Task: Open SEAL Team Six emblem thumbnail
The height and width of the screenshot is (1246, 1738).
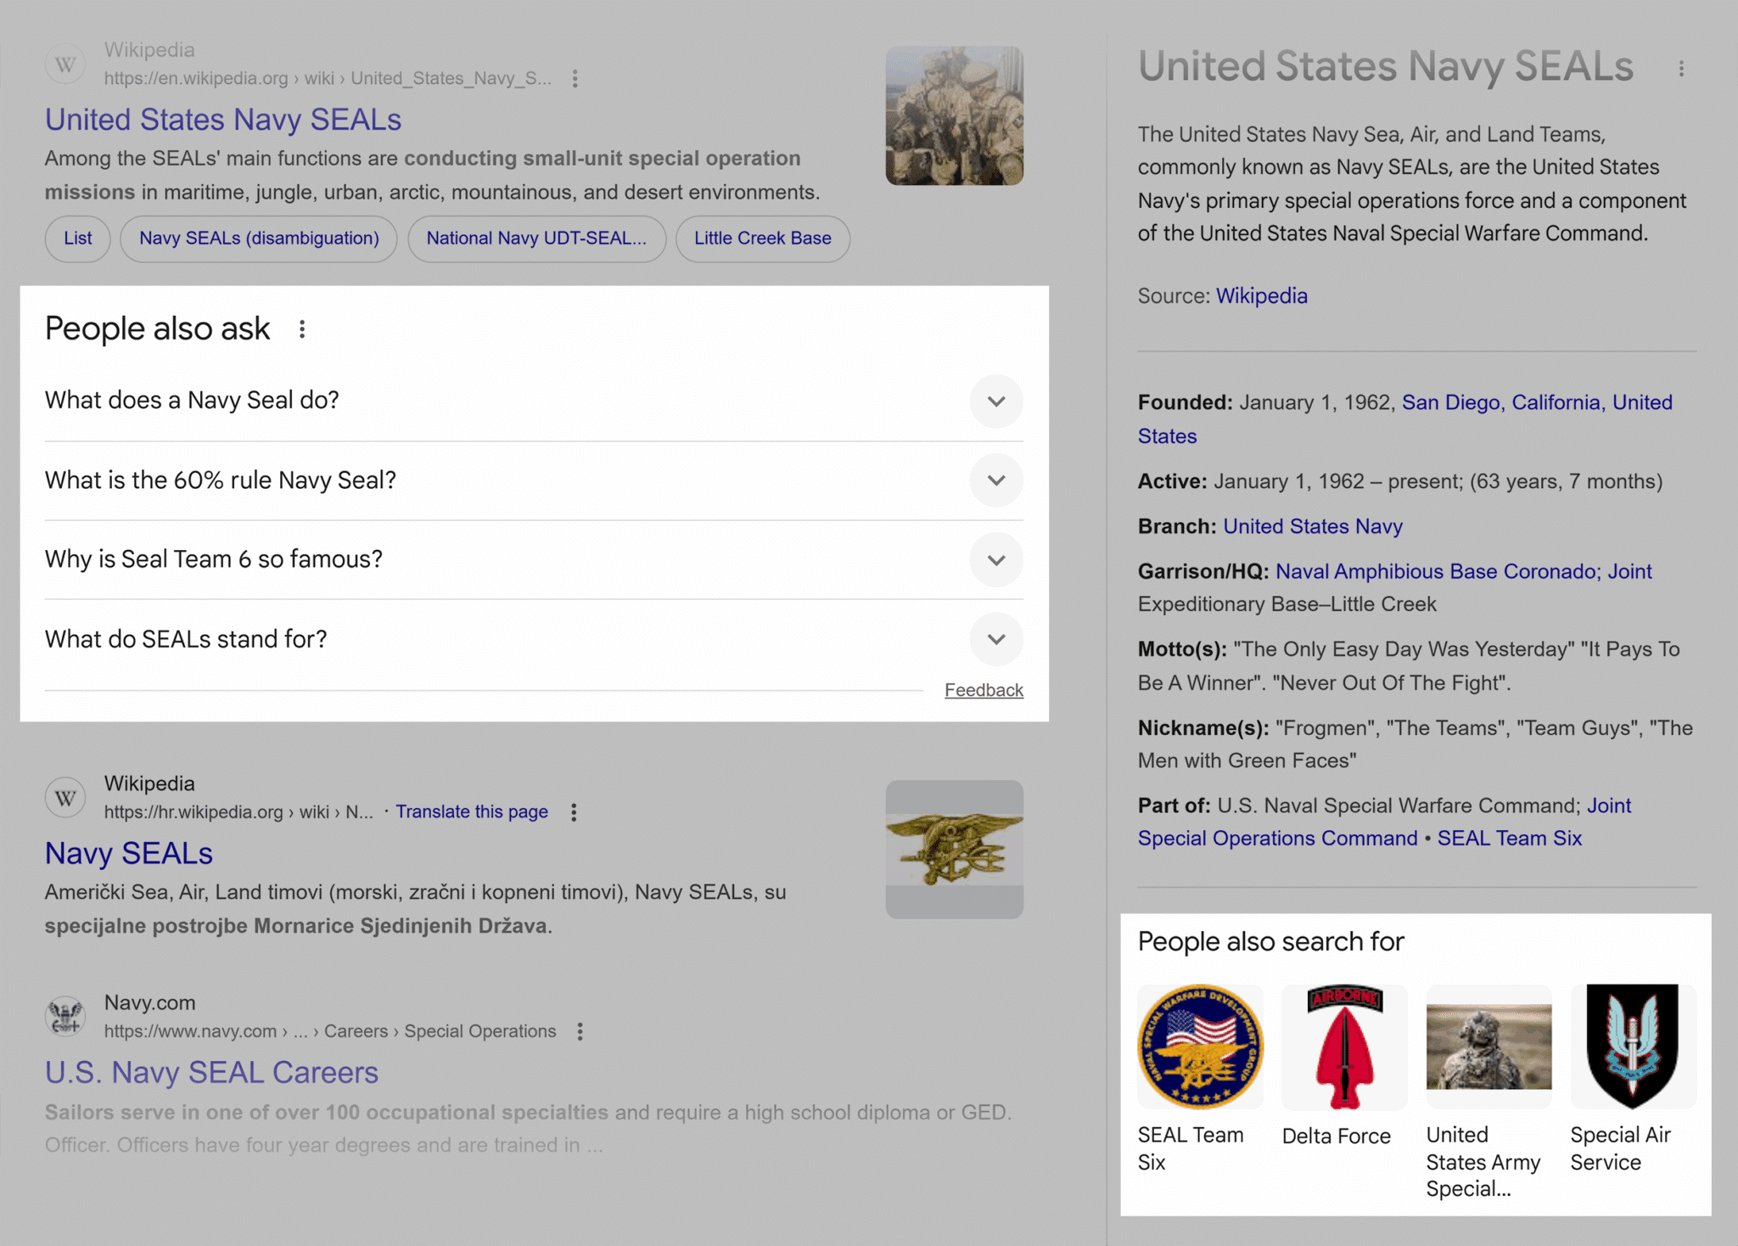Action: 1200,1047
